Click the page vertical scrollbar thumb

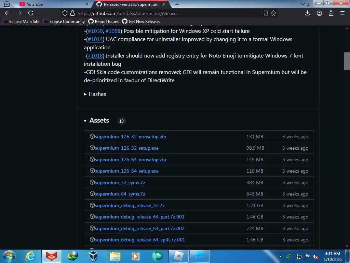(x=347, y=61)
